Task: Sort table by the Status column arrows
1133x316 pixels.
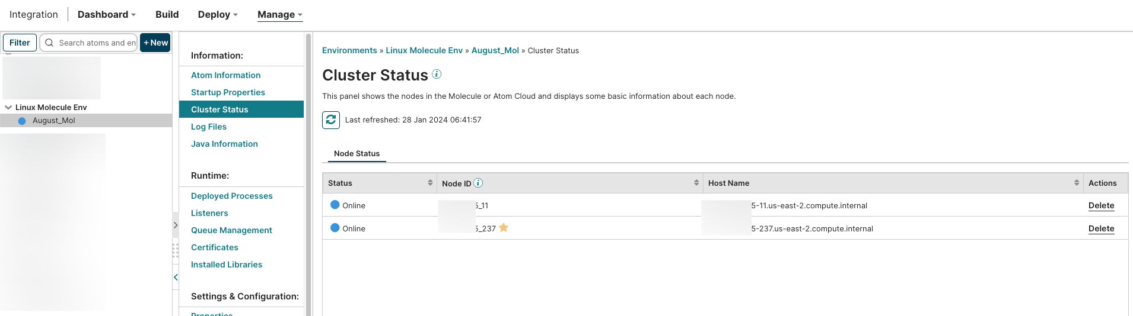Action: (430, 183)
